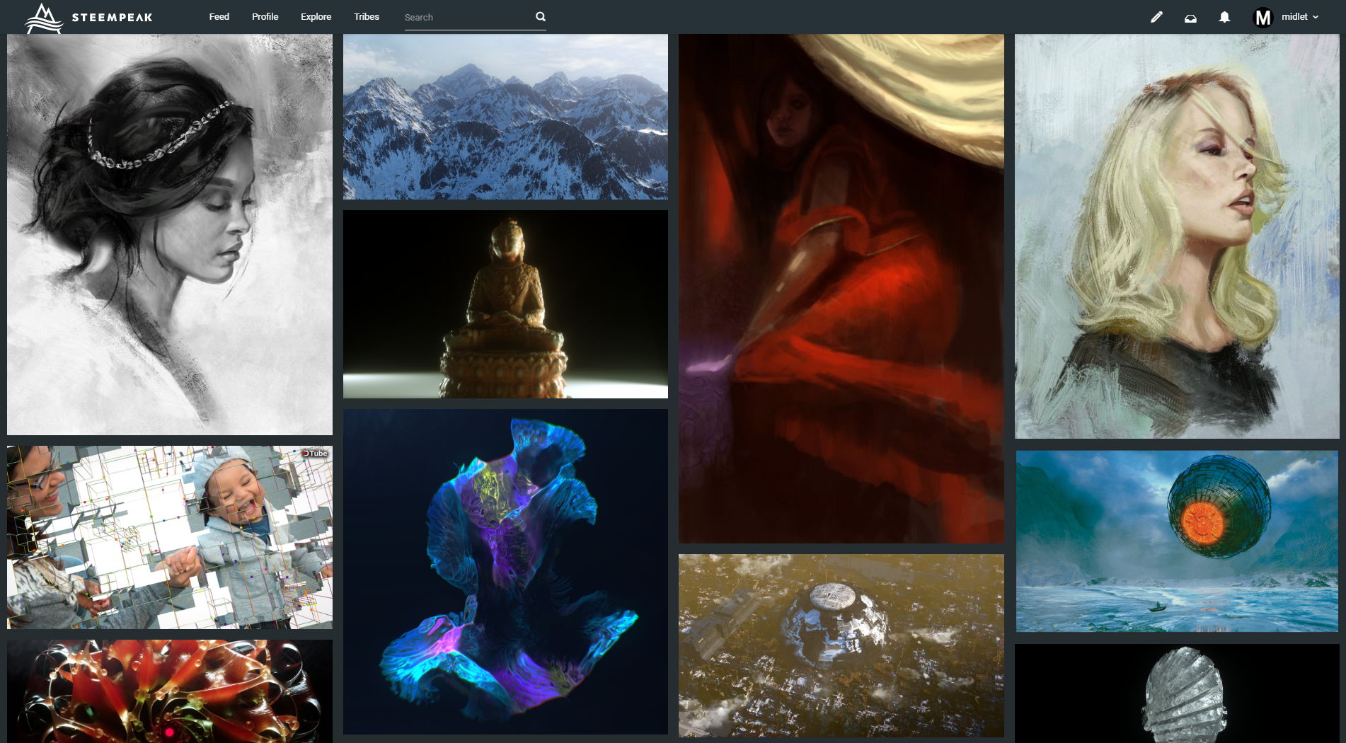This screenshot has width=1346, height=743.
Task: Click the DTube badge on the video thumbnail
Action: coord(315,454)
